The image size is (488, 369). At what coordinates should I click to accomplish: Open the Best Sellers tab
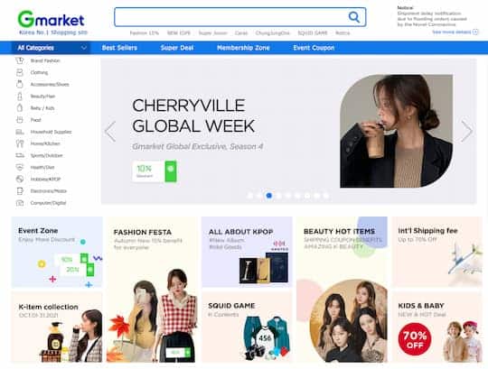(119, 48)
